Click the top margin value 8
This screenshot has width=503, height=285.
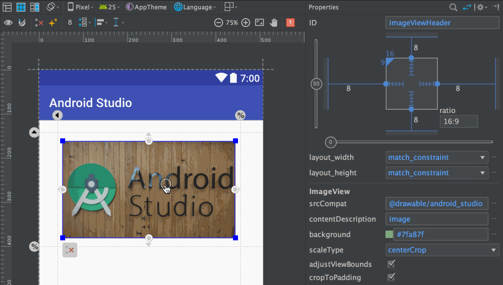click(x=416, y=48)
